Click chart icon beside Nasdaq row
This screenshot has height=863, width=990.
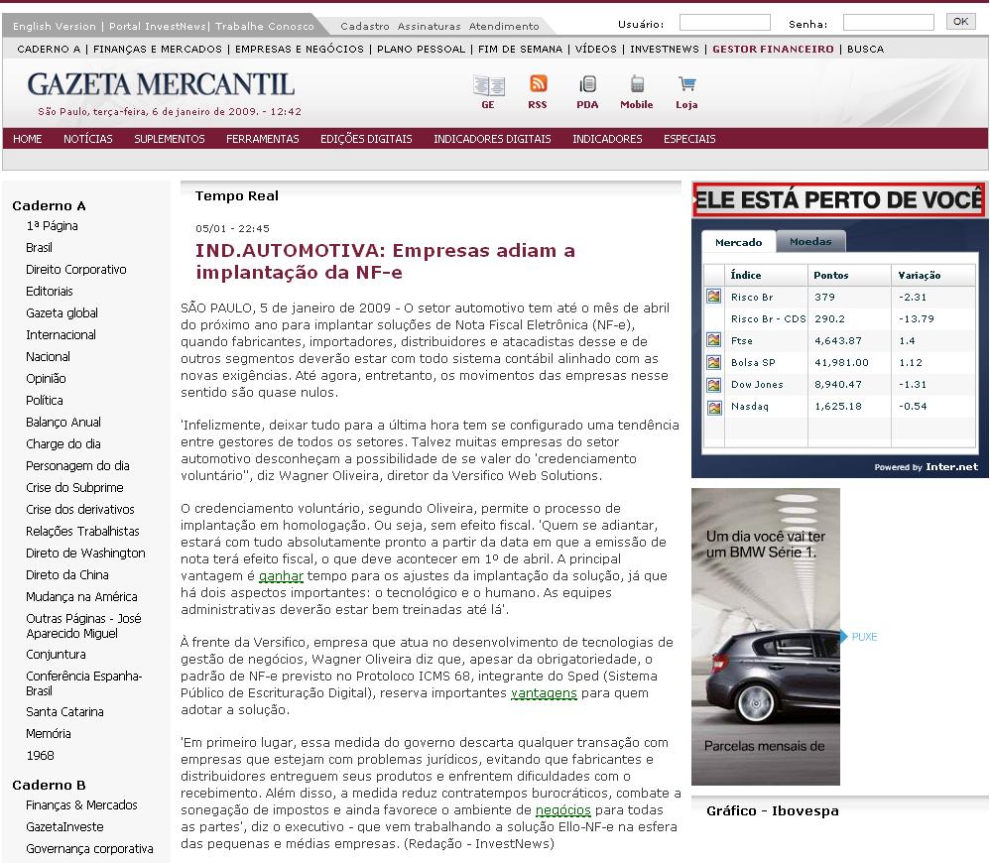(713, 407)
